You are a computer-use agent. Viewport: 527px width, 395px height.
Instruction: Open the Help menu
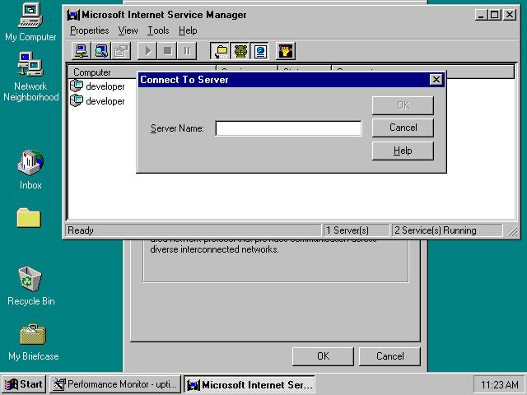coord(188,30)
